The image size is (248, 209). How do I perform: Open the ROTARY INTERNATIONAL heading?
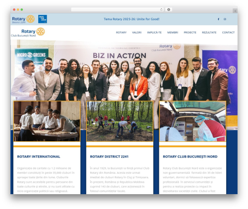pyautogui.click(x=39, y=157)
